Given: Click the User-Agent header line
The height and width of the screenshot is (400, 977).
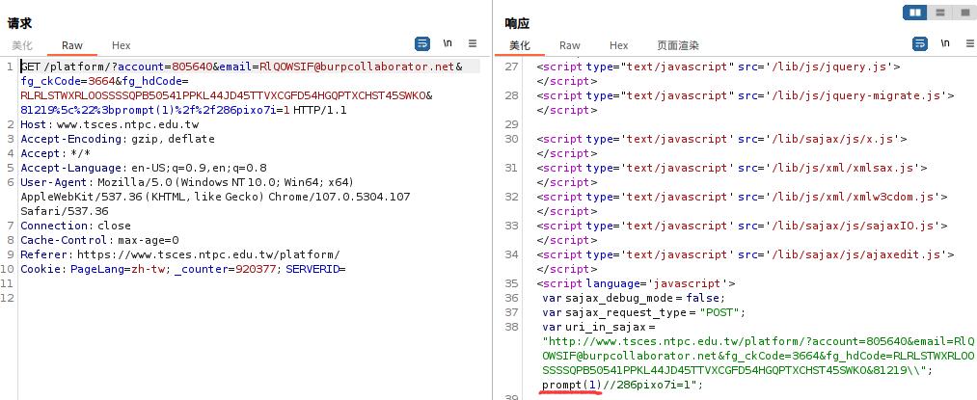Looking at the screenshot, I should point(215,197).
